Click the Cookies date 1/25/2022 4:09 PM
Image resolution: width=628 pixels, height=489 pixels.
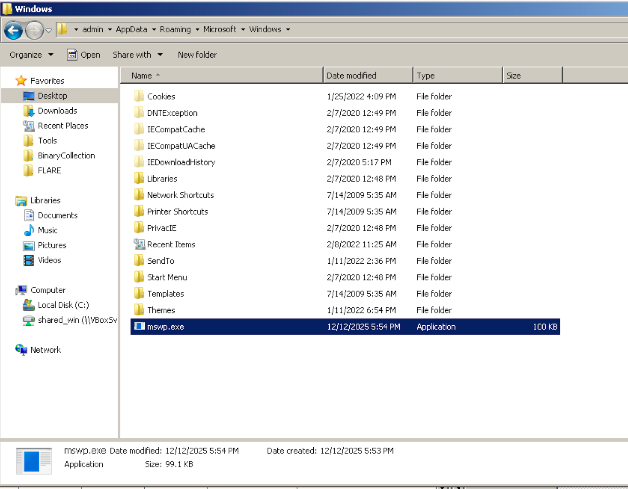tap(361, 96)
